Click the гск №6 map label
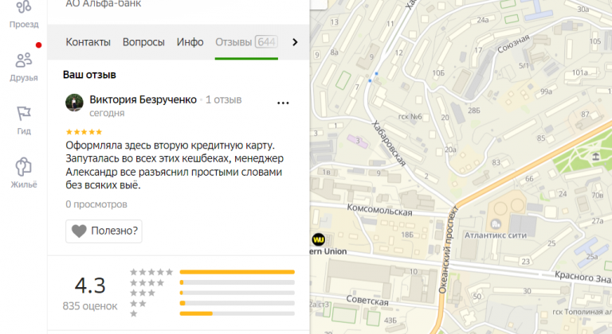This screenshot has width=612, height=334. click(410, 117)
